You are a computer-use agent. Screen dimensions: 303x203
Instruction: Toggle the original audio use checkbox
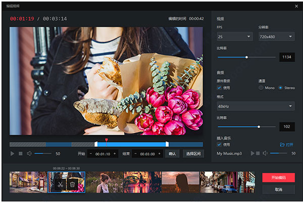pos(219,88)
